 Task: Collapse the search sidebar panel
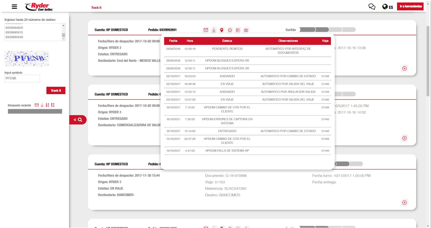point(78,120)
